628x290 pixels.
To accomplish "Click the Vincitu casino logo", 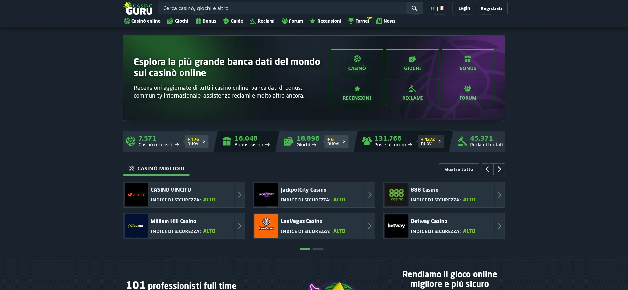I will click(x=136, y=195).
